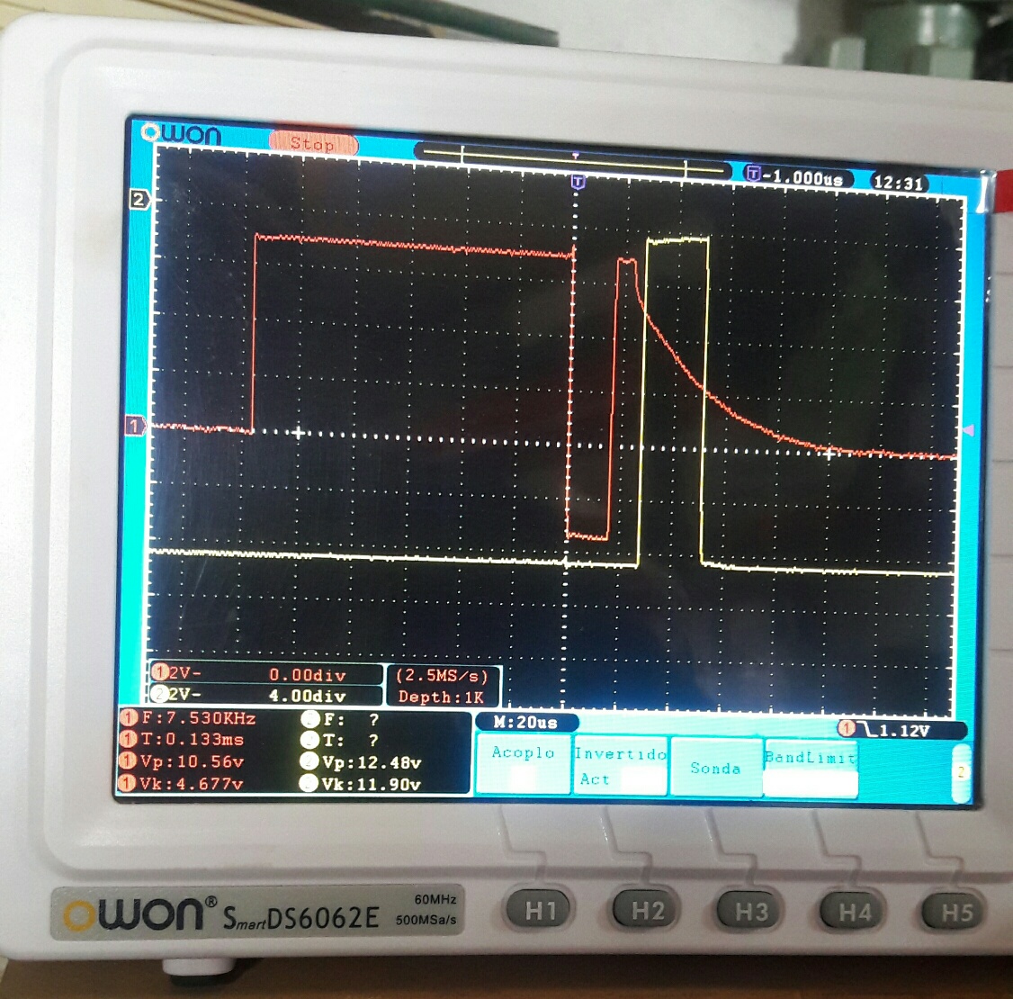This screenshot has width=1013, height=999.
Task: Select the Acoplo menu item
Action: click(524, 765)
